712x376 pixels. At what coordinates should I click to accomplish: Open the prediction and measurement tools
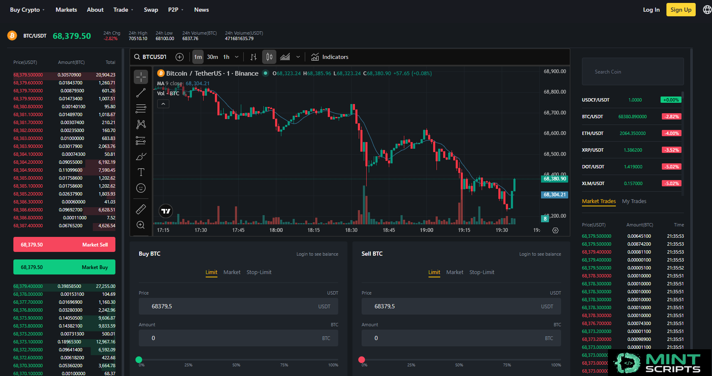[x=141, y=140]
